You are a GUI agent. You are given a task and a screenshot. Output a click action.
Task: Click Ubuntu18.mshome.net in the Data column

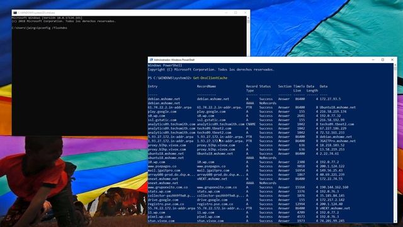338,107
